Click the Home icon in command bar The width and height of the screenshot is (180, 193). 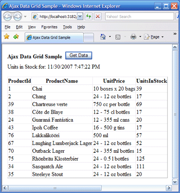tap(103, 37)
